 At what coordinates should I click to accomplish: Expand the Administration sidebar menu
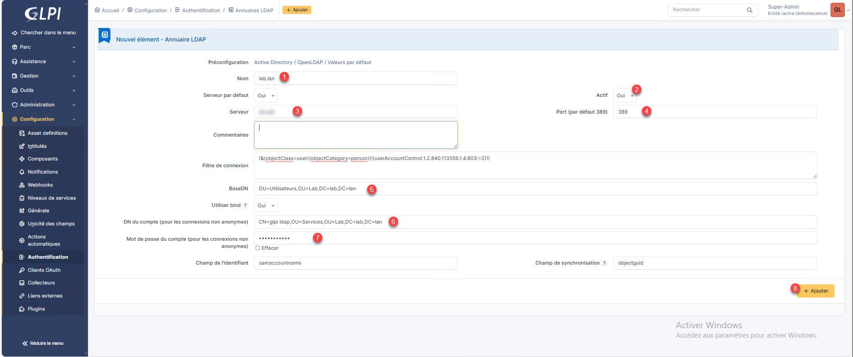(x=43, y=105)
